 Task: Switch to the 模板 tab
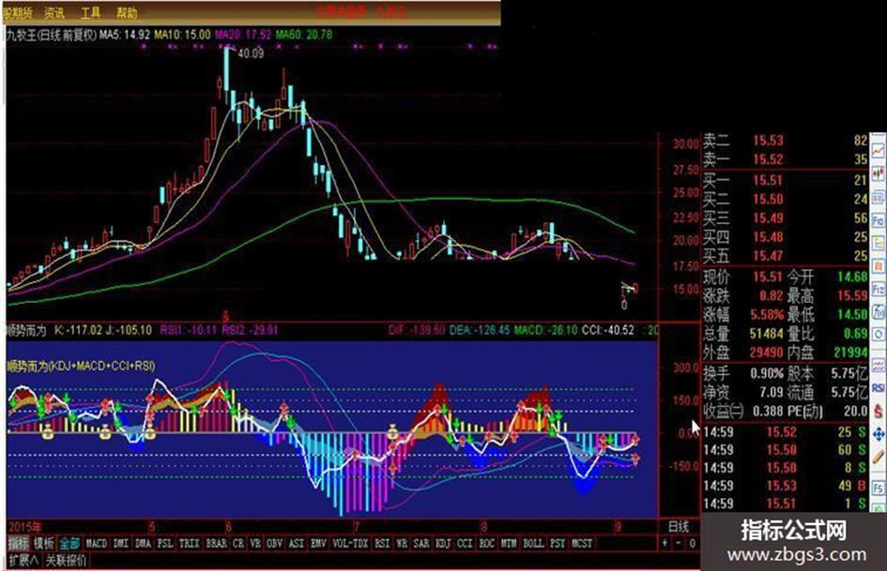pyautogui.click(x=43, y=543)
